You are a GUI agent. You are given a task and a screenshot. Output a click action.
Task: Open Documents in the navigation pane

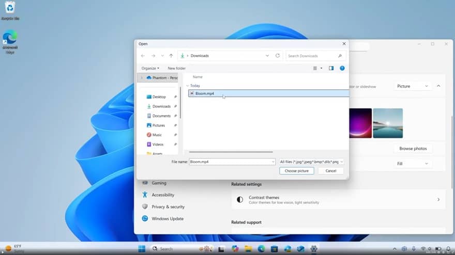tap(161, 116)
